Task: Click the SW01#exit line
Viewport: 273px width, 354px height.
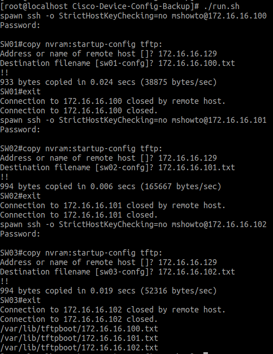Action: (20, 91)
